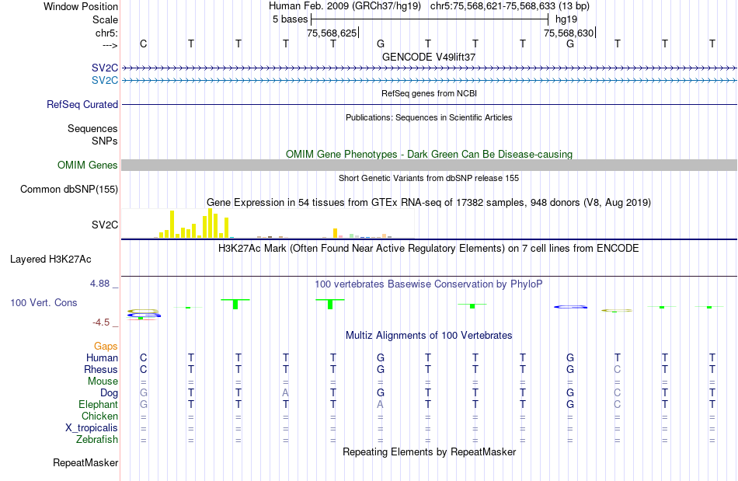Click the Human alignment row label
Screen dimensions: 738x481
[102, 357]
